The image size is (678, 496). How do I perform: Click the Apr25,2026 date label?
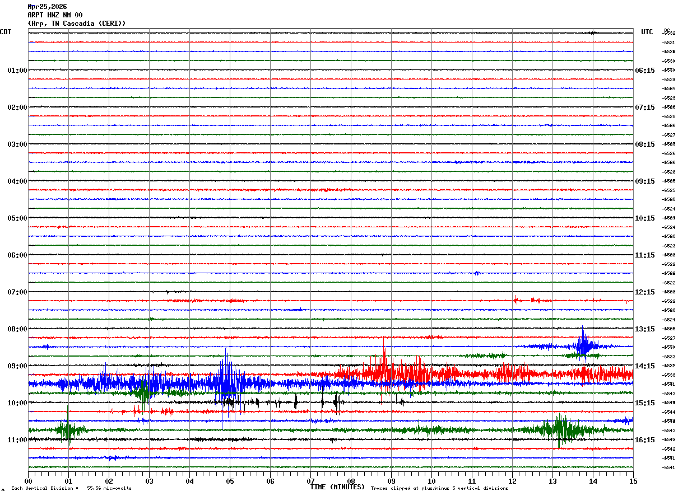coord(47,7)
